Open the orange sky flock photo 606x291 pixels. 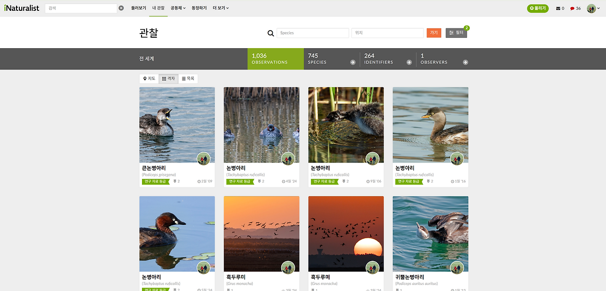pyautogui.click(x=261, y=234)
